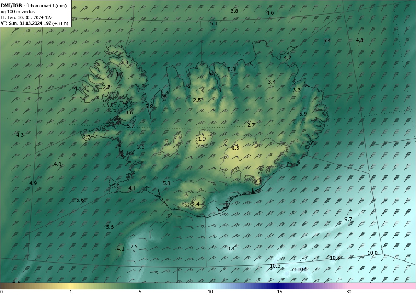The width and height of the screenshot is (416, 295).
Task: Click the 4.7 value in the Westfjords
Action: [119, 74]
